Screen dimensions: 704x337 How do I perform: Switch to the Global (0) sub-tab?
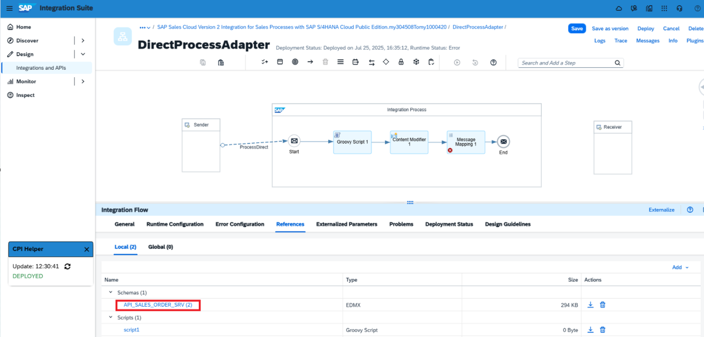160,247
